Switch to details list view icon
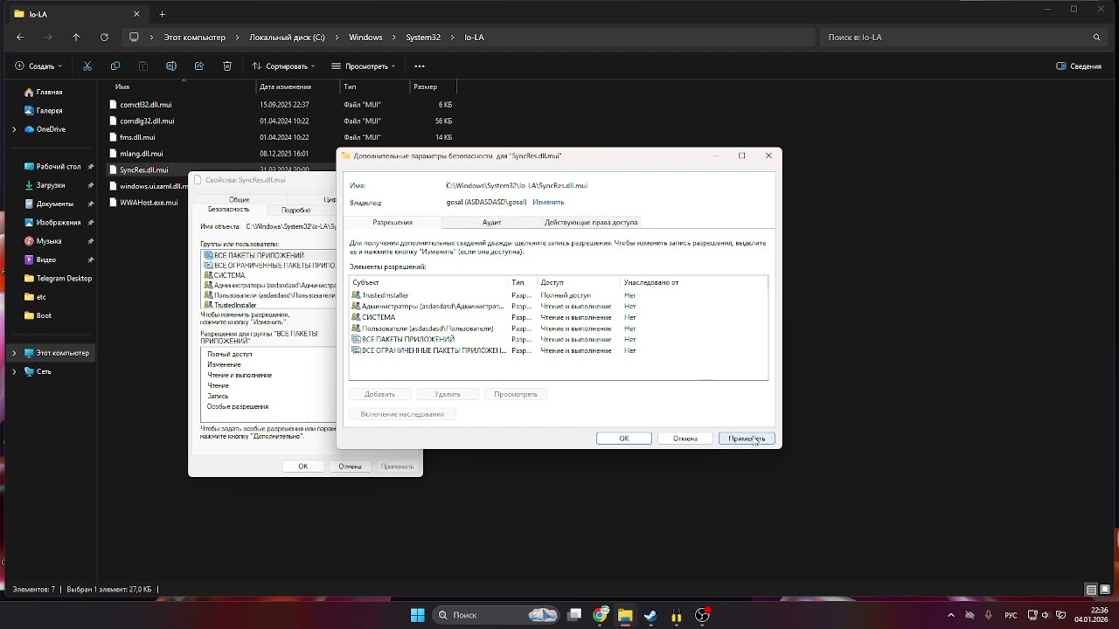1119x629 pixels. click(x=1090, y=590)
